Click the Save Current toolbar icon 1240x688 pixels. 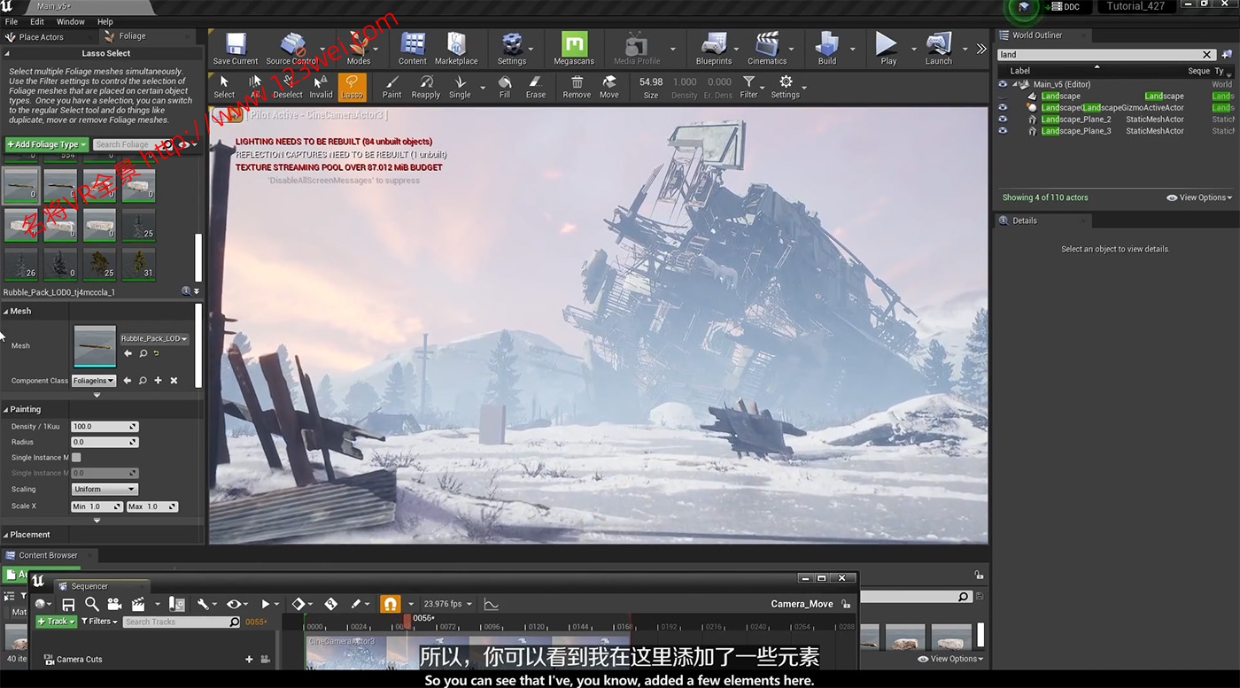point(236,48)
